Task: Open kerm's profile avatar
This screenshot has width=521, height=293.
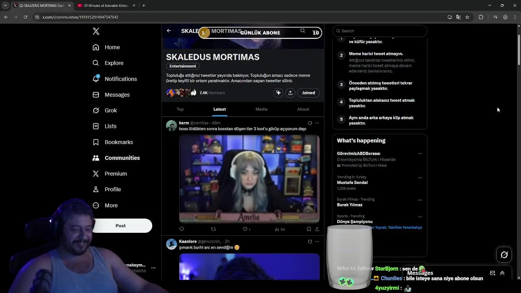Action: pos(171,125)
